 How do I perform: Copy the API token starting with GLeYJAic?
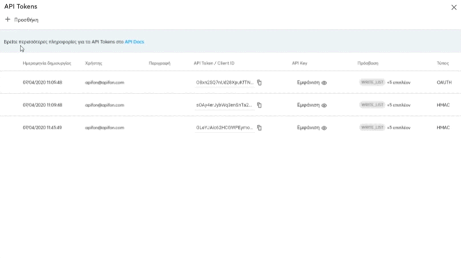point(259,127)
